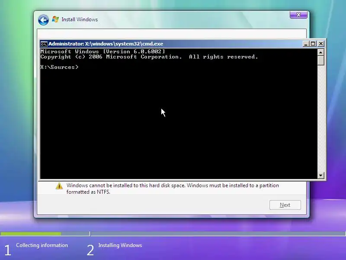Image resolution: width=346 pixels, height=260 pixels.
Task: Click the X:\Sources> command prompt line
Action: (x=59, y=67)
